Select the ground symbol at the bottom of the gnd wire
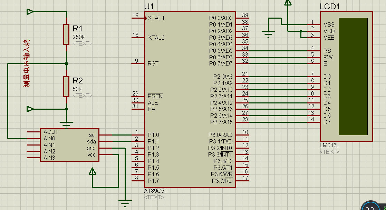Viewport: 386px width, 210px height. 125,203
